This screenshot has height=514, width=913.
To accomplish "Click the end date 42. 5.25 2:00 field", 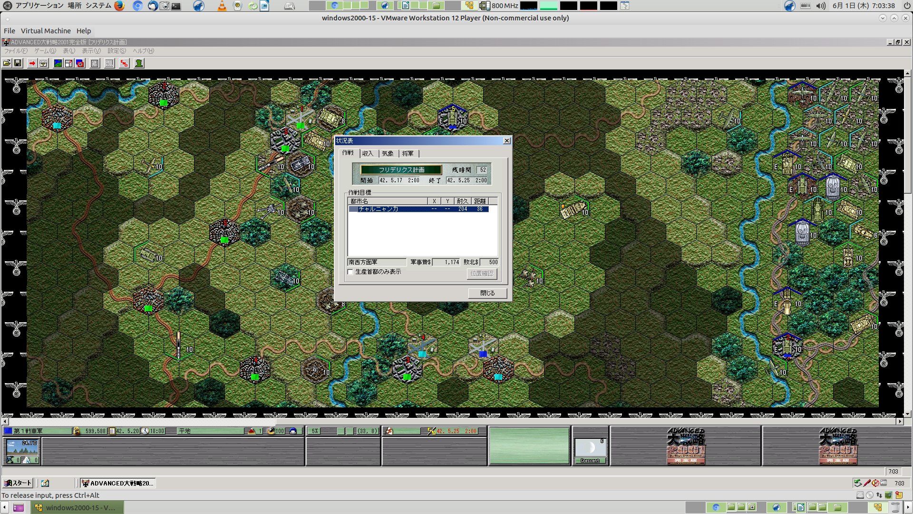I will [467, 181].
